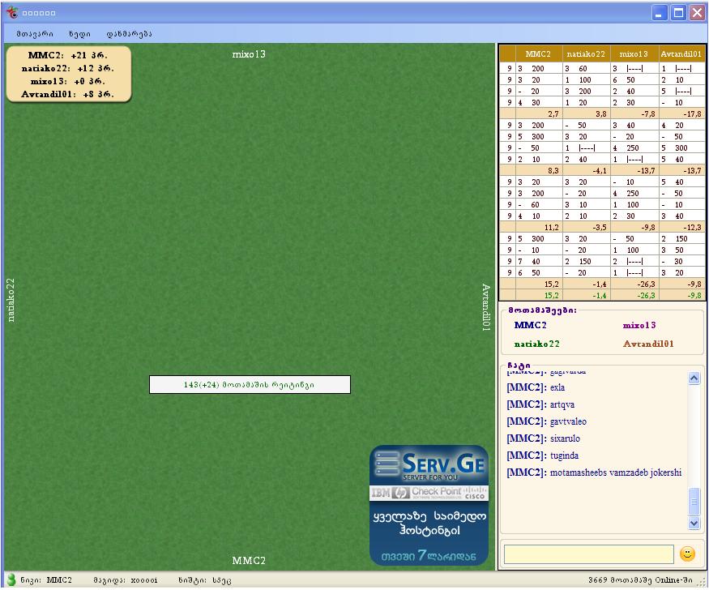Image resolution: width=709 pixels, height=590 pixels.
Task: Click 'mixo13: +0' line in results box
Action: [68, 81]
